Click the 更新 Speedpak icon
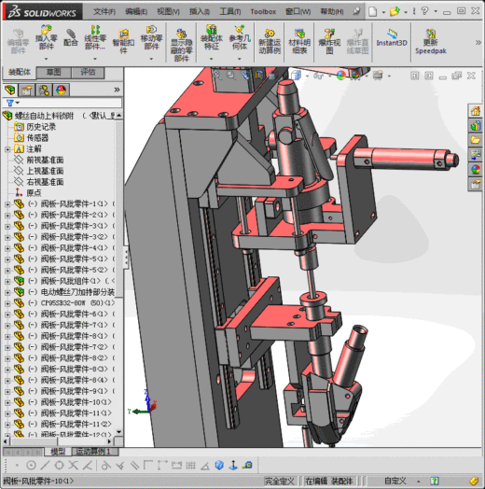Screen dimensions: 485x489 pos(431,41)
